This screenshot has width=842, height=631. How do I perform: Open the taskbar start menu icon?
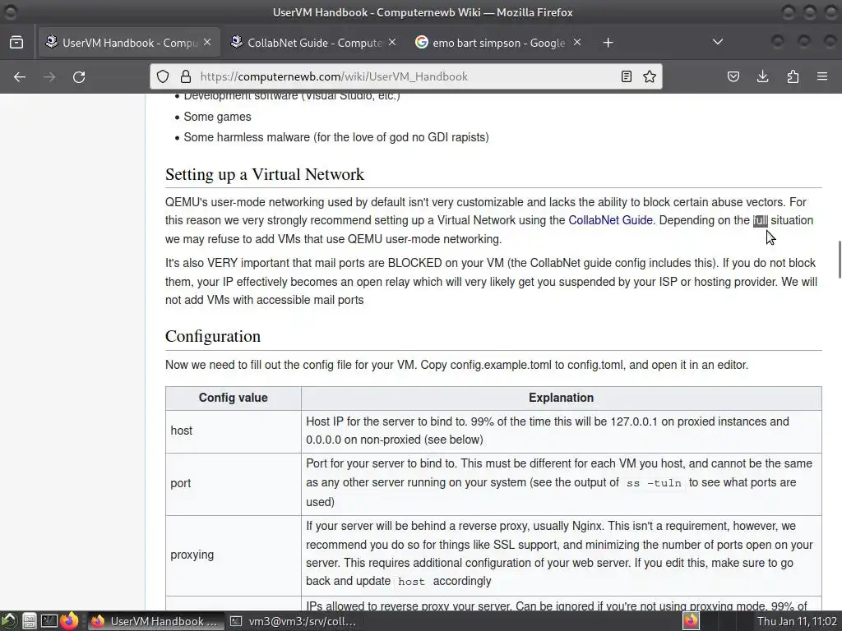click(x=9, y=621)
